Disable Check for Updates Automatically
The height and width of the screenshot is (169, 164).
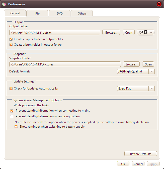11,89
